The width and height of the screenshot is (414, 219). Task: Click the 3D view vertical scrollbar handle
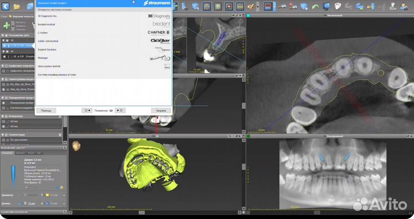click(x=243, y=167)
